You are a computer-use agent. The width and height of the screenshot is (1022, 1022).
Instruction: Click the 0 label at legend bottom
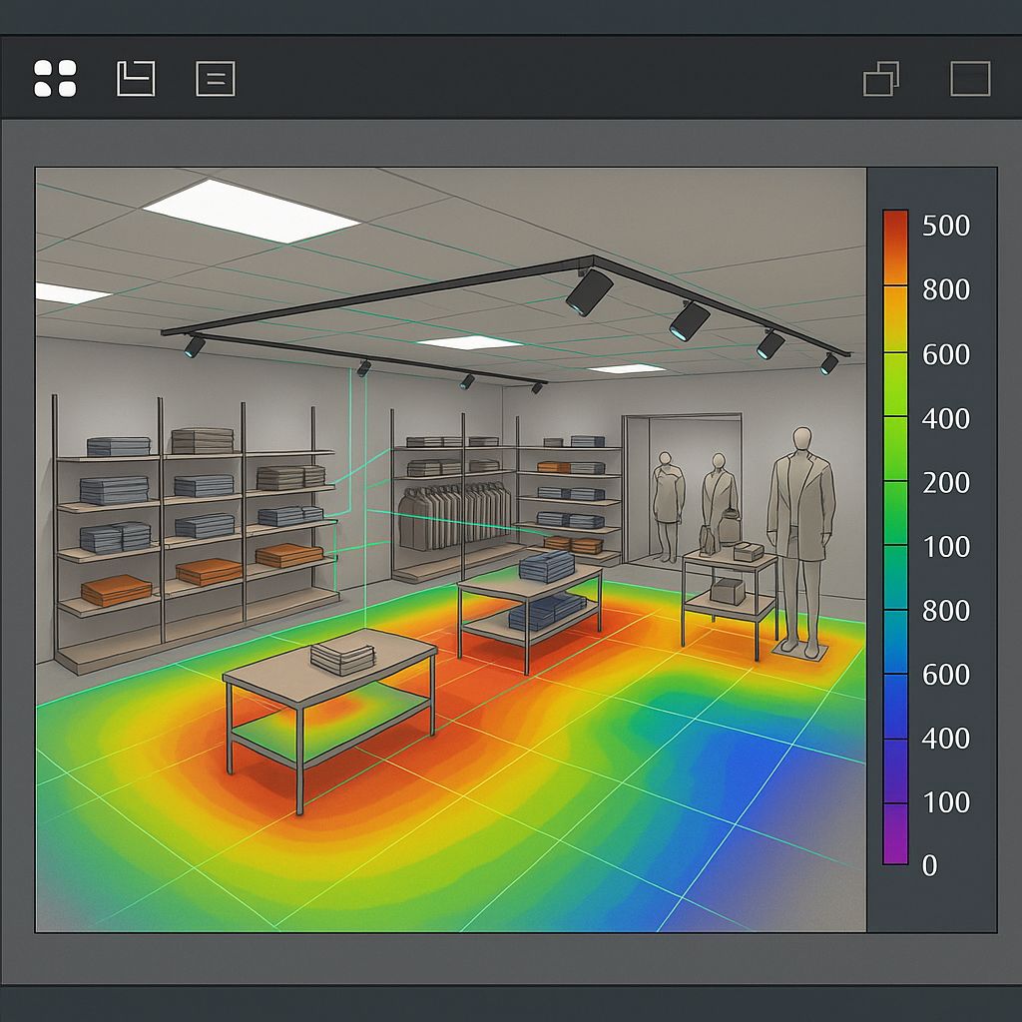click(x=929, y=865)
